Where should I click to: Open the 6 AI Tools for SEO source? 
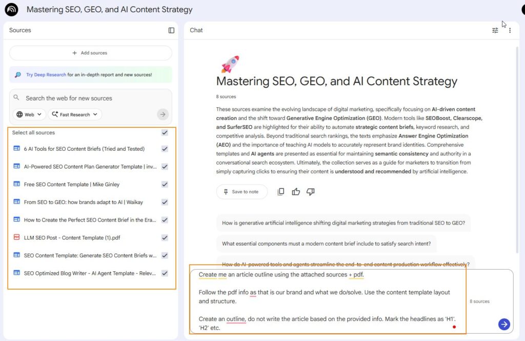(x=84, y=149)
